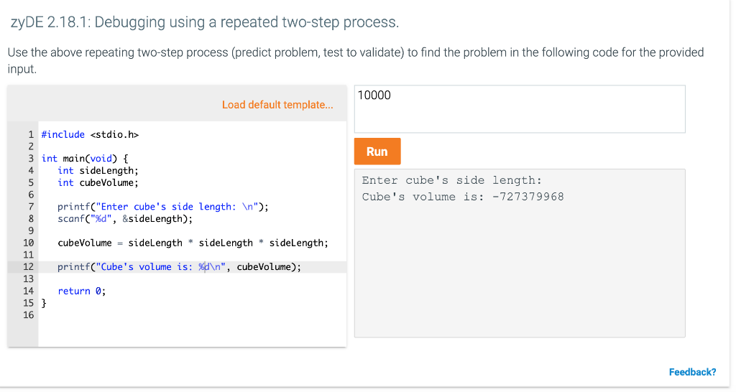
Task: Click the output text showing -727379968
Action: 528,197
